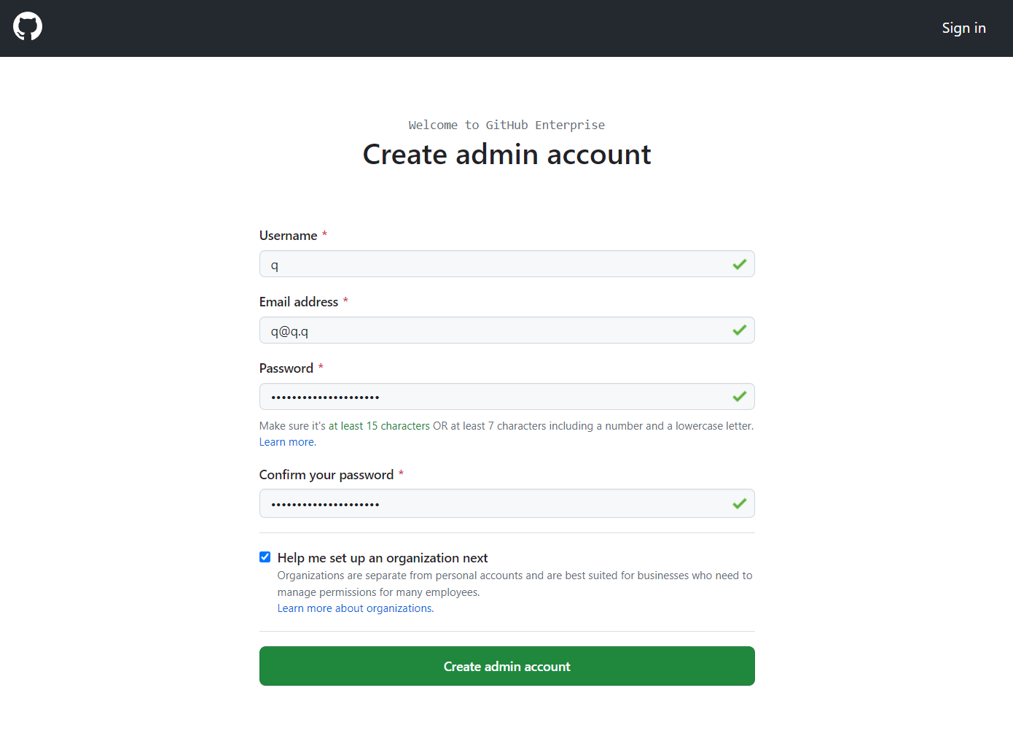Click the Username field label
Screen dimensions: 1013x736
[x=289, y=236]
